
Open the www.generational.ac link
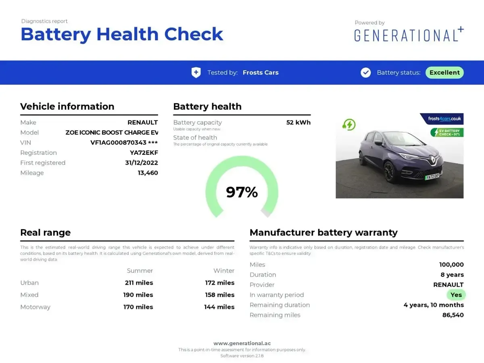(x=242, y=343)
